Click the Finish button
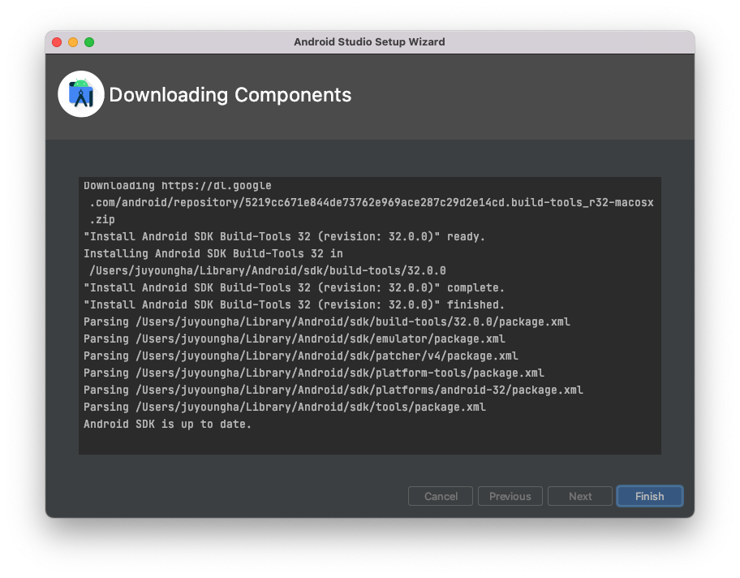Screen dimensions: 740x578 tap(649, 496)
